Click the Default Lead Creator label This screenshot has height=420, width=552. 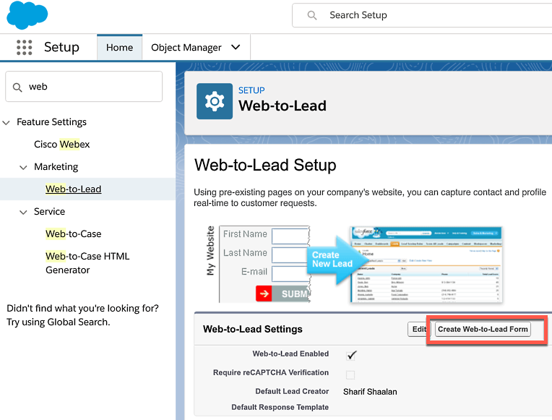(292, 392)
